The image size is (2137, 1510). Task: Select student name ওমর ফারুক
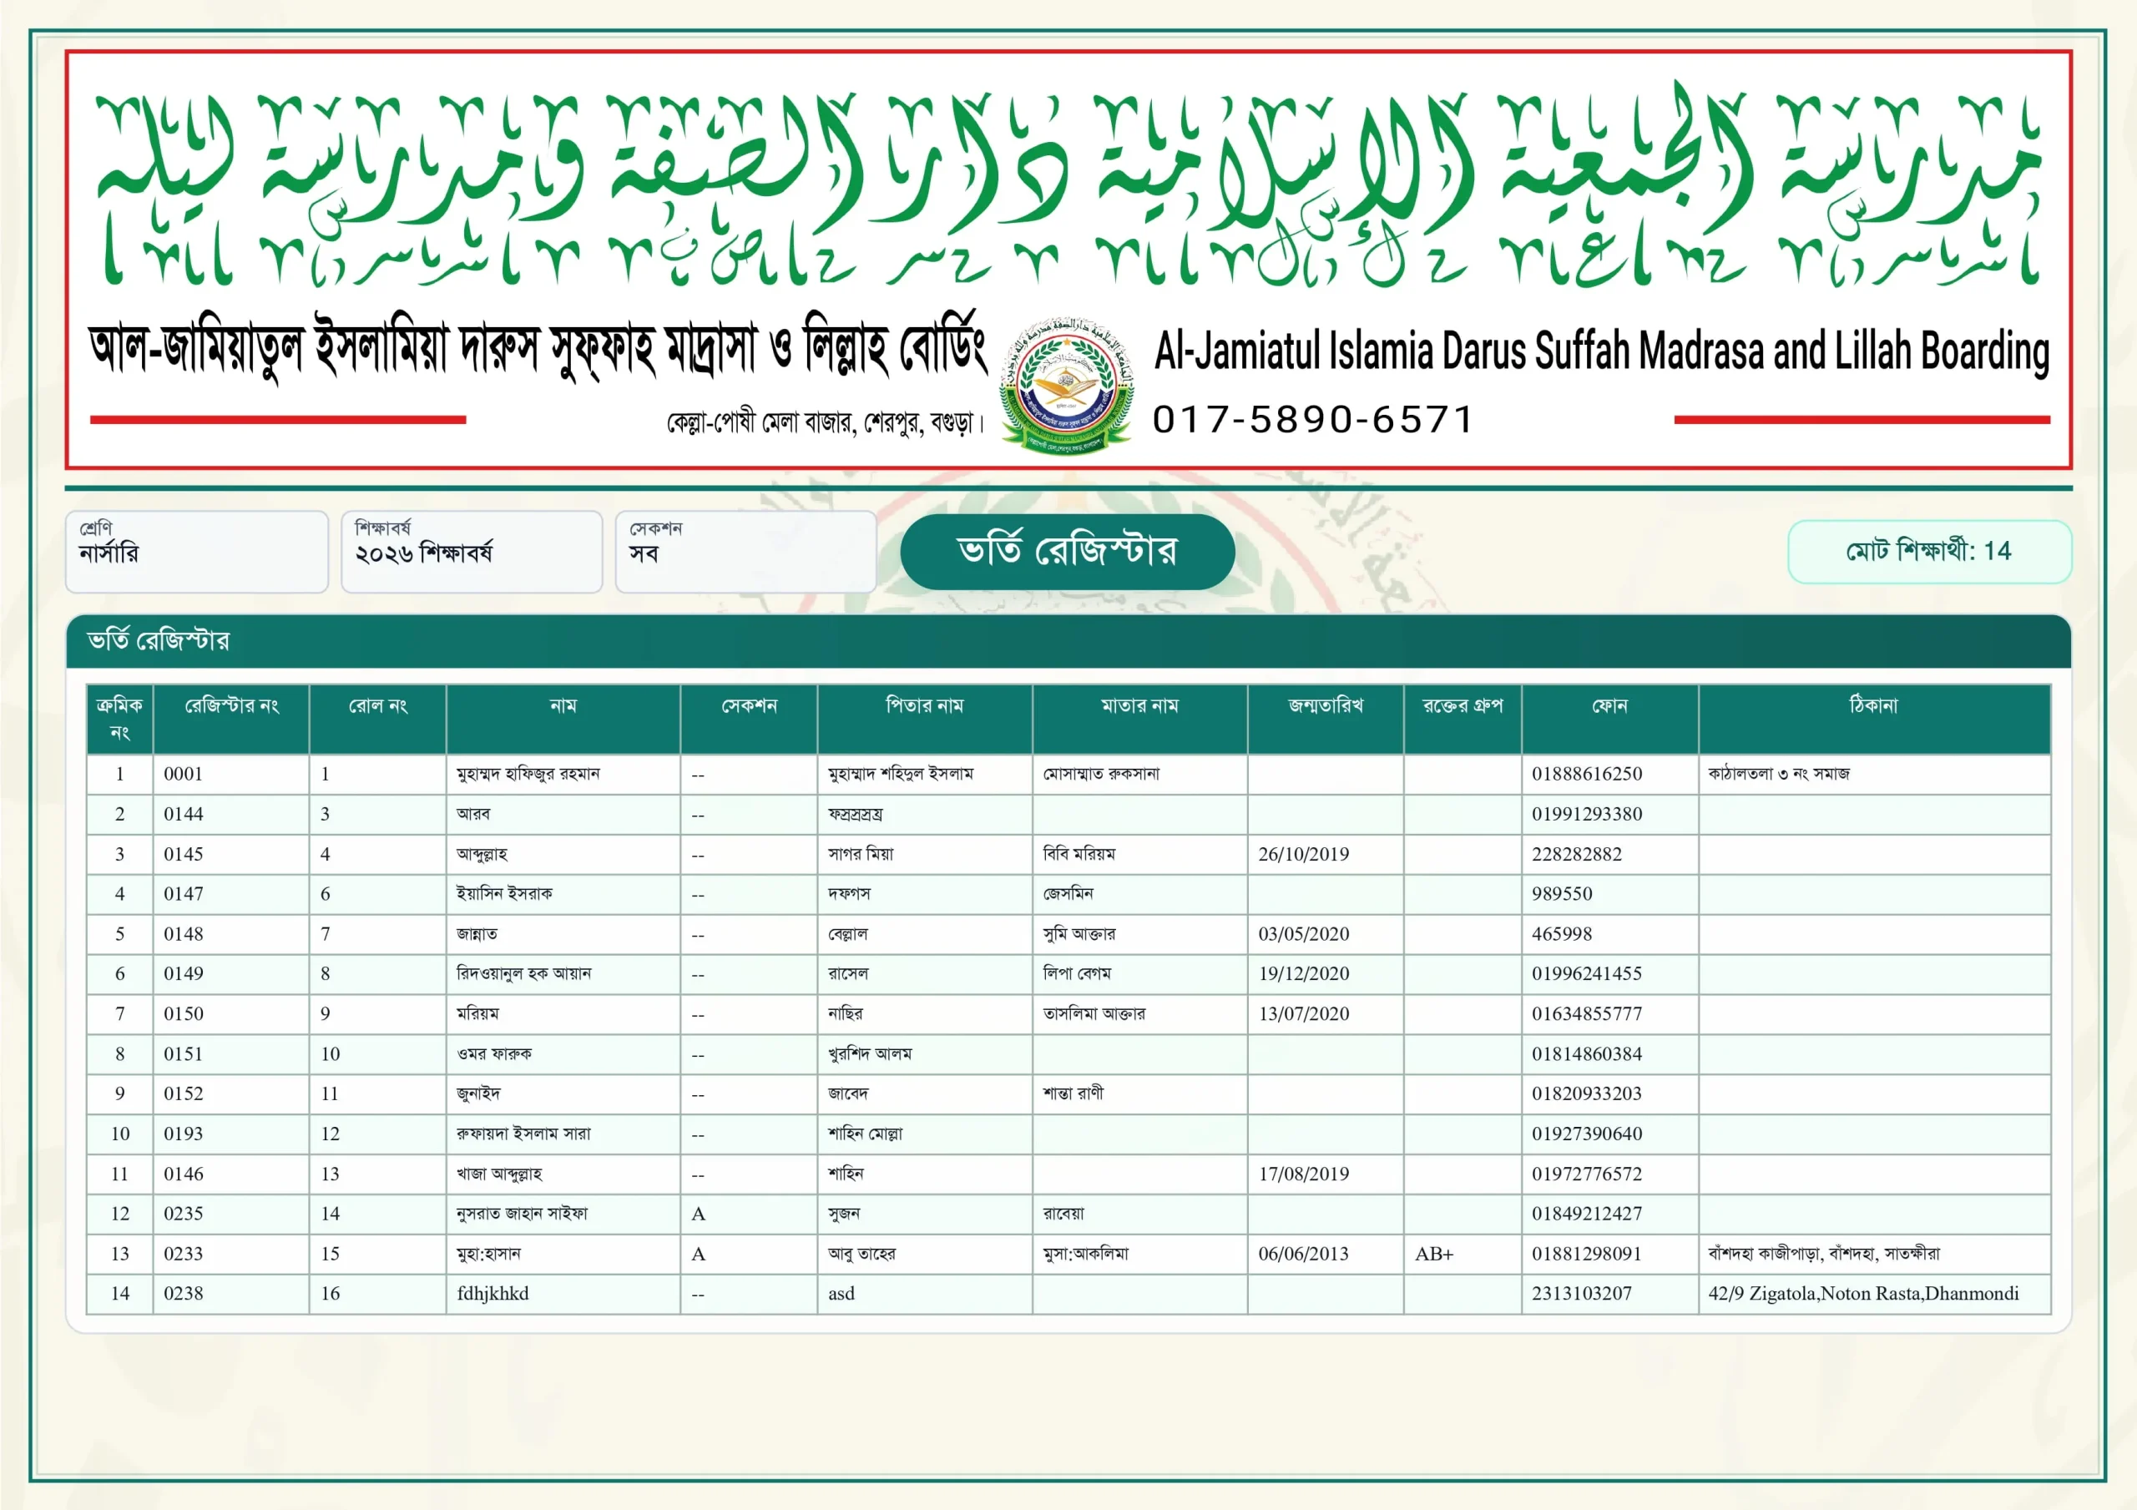click(x=494, y=1054)
